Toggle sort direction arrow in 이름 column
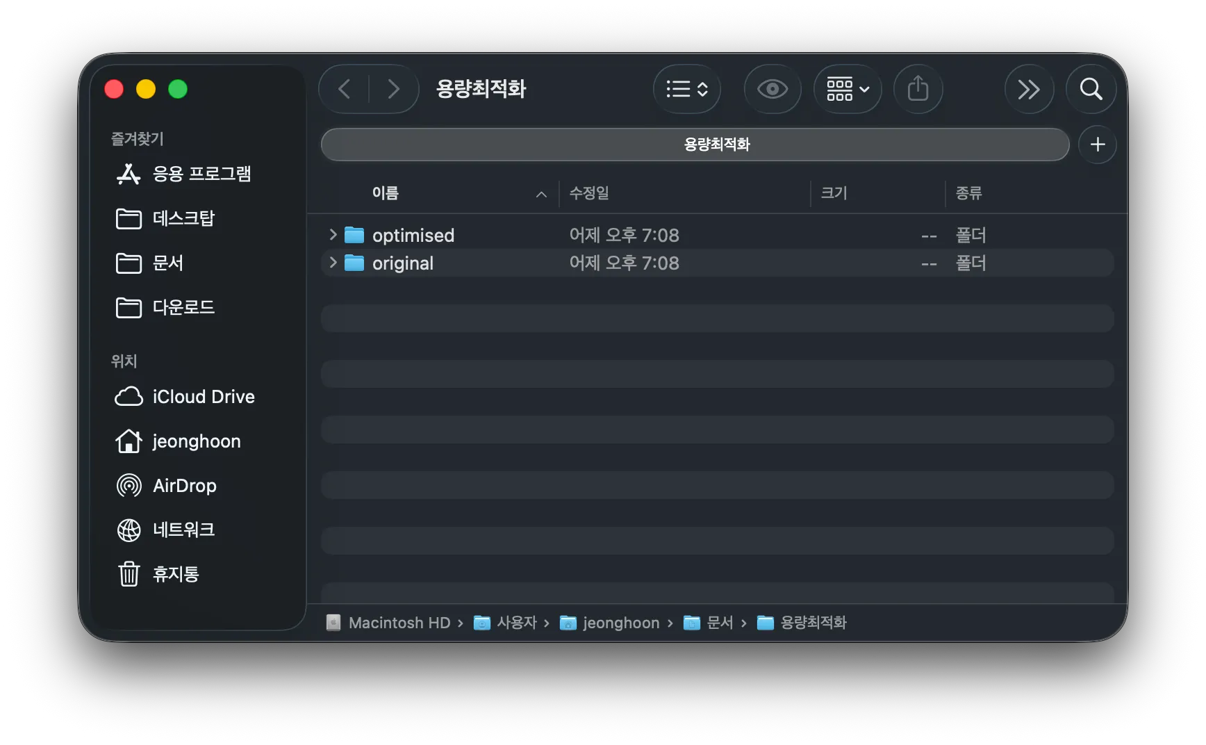 [x=541, y=195]
